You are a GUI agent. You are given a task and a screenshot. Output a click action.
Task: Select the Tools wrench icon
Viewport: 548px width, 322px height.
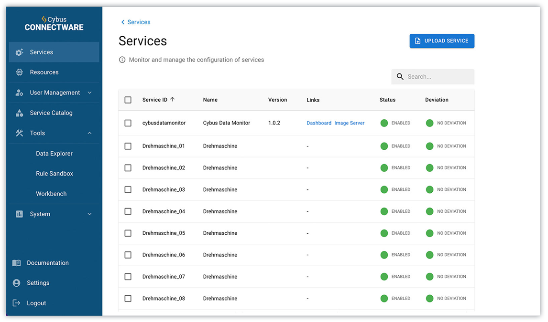19,133
